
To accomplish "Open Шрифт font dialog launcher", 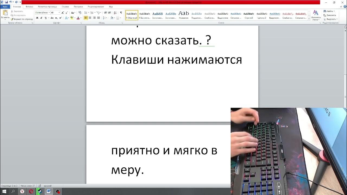I will click(81, 23).
